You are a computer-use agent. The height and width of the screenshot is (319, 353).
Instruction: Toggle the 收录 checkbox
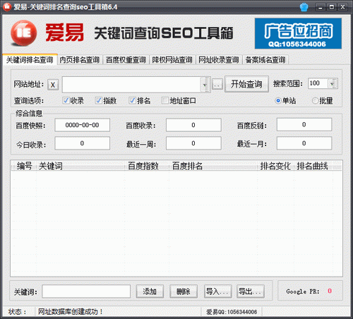pos(66,100)
